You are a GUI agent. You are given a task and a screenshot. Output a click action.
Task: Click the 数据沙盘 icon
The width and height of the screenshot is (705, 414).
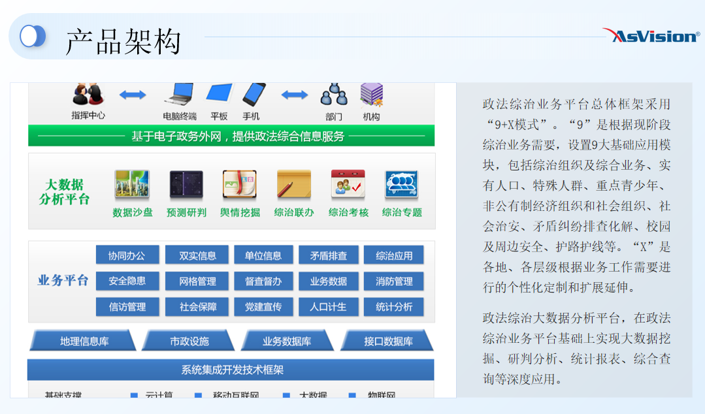coord(132,185)
